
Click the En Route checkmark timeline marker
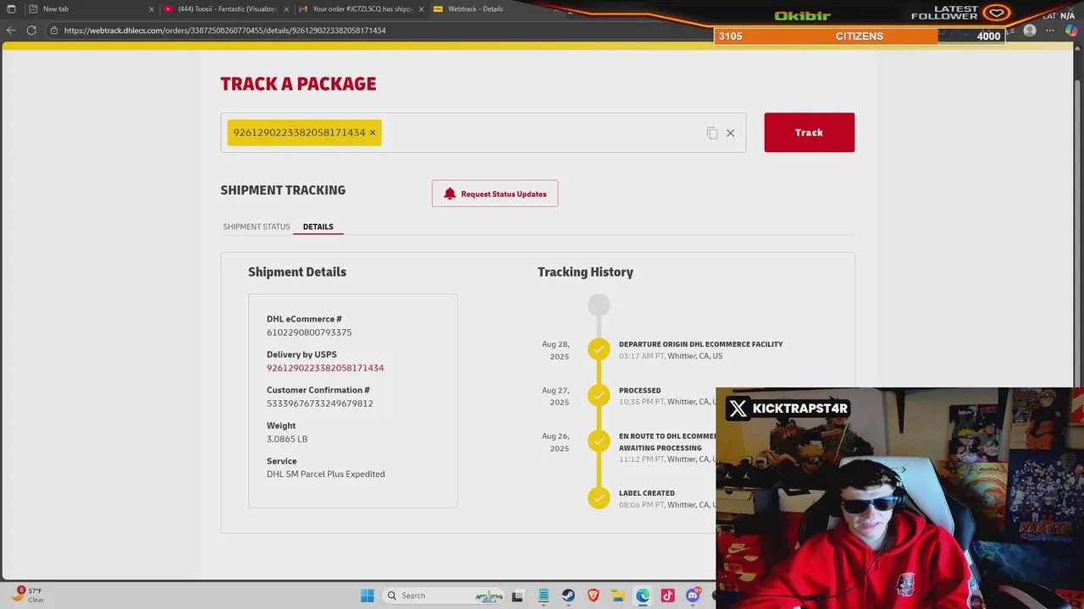pos(599,442)
